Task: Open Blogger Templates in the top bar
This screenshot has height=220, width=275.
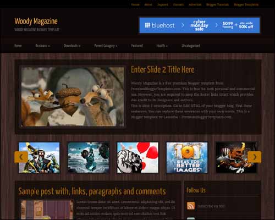Action: pyautogui.click(x=246, y=4)
